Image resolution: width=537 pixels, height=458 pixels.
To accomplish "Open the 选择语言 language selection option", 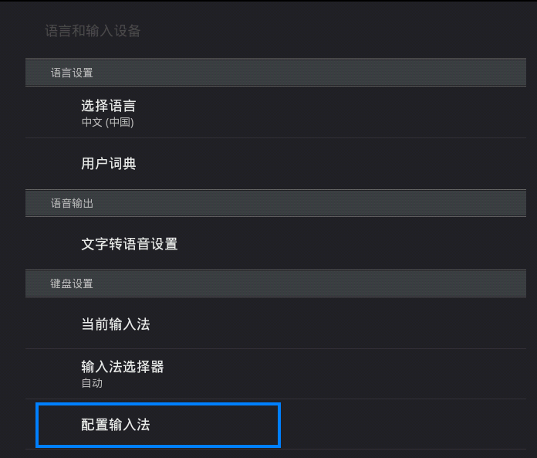I will point(109,106).
